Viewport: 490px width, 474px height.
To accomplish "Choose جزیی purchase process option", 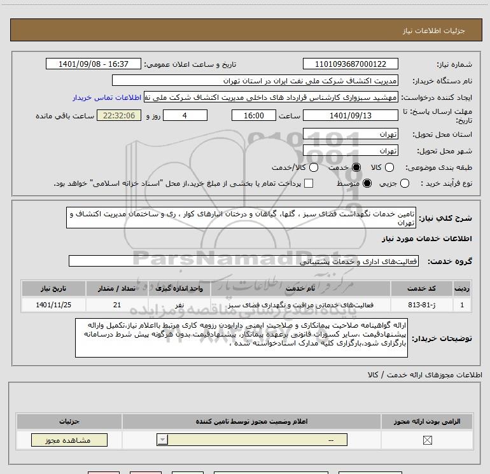I will pos(405,183).
